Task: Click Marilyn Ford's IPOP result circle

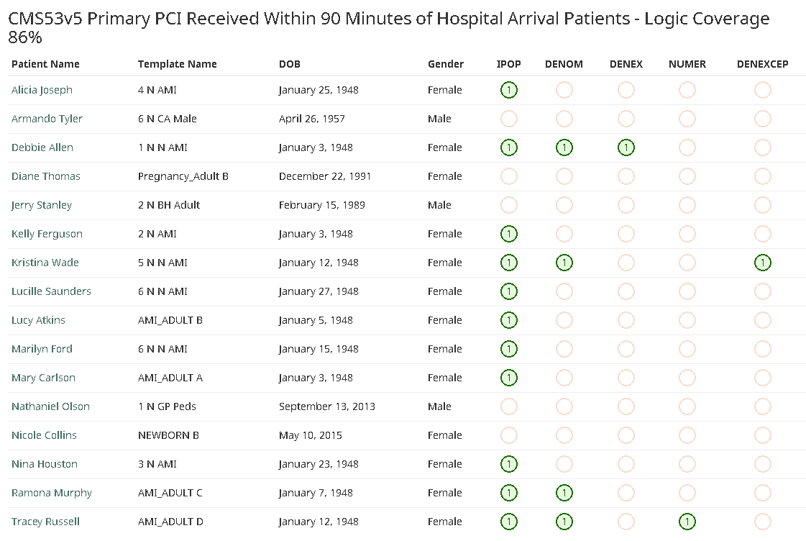Action: point(508,349)
